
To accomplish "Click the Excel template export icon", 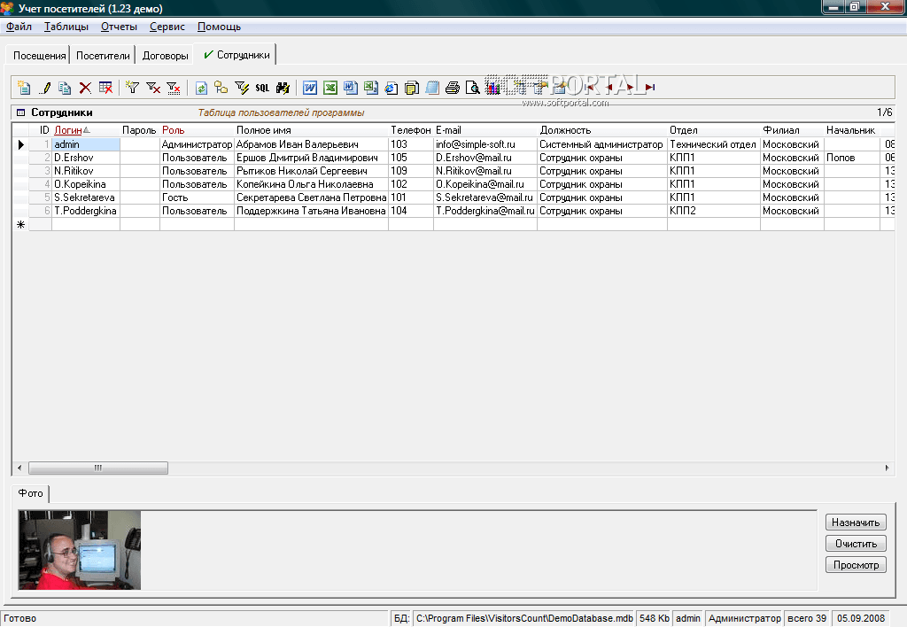I will pyautogui.click(x=371, y=88).
